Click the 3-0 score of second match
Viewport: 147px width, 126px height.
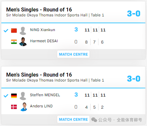[134, 79]
